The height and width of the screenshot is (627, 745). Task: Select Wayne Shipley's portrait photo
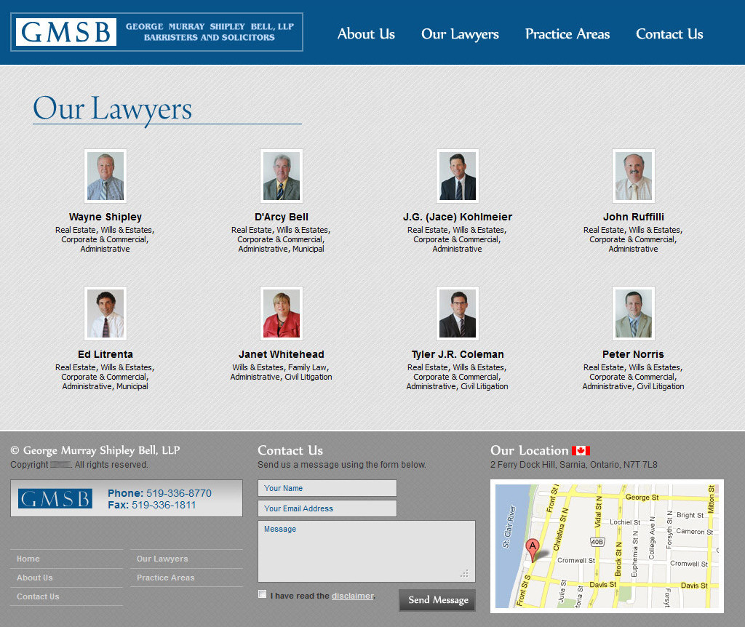point(105,176)
